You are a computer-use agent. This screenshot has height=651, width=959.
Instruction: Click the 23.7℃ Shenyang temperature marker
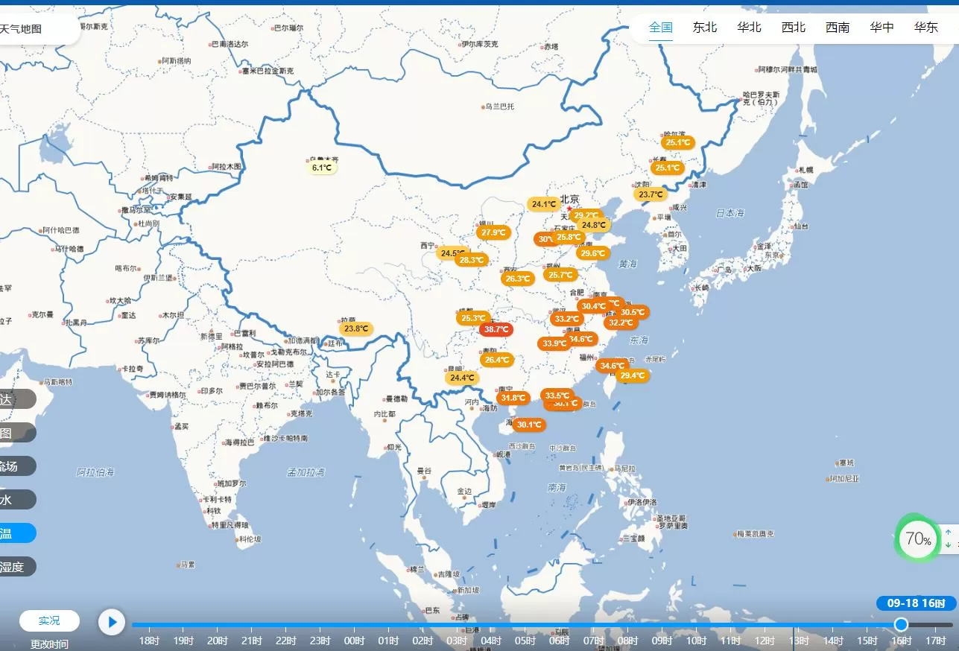[x=651, y=194]
